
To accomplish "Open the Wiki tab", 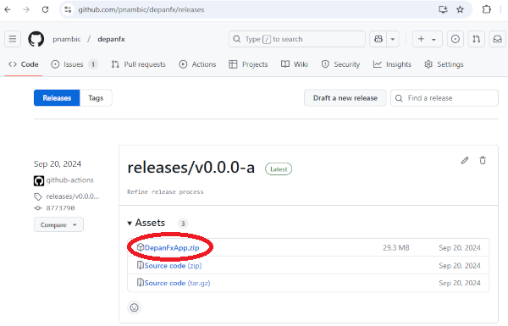I will point(294,64).
